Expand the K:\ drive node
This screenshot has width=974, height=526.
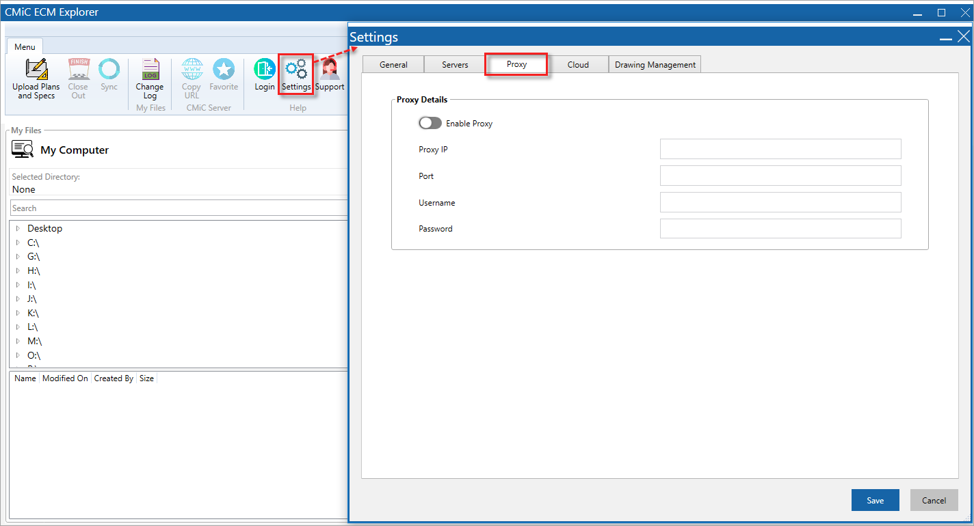[x=18, y=313]
